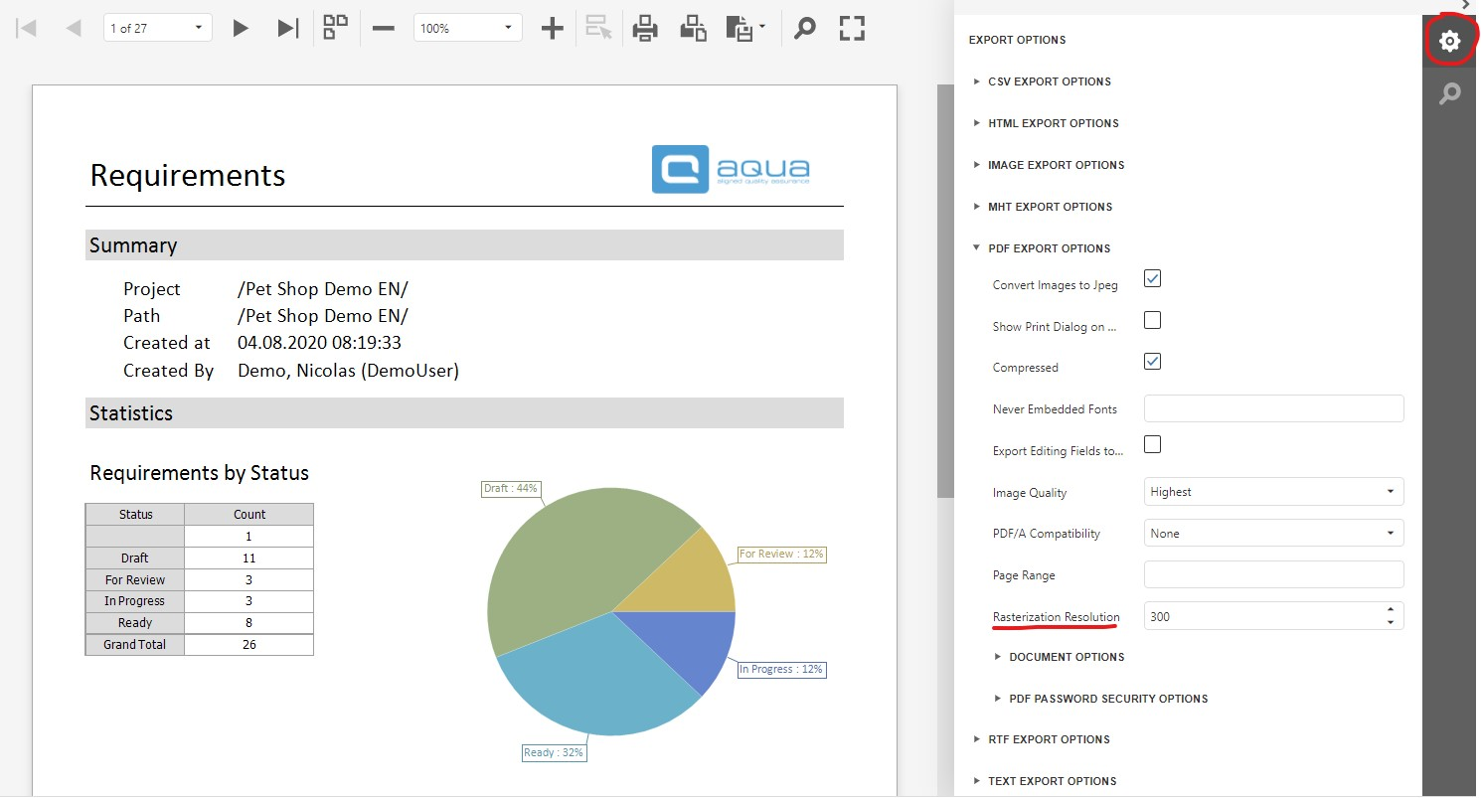Print the current page
The width and height of the screenshot is (1481, 798).
coord(693,29)
